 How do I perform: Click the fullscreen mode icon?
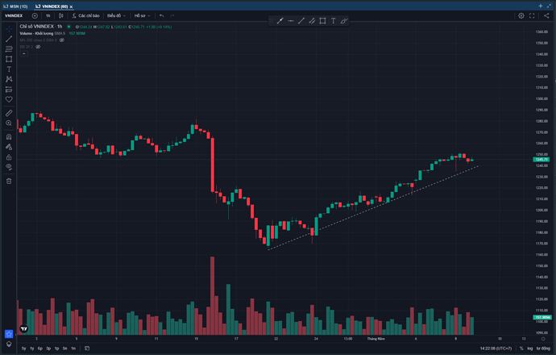pos(532,15)
